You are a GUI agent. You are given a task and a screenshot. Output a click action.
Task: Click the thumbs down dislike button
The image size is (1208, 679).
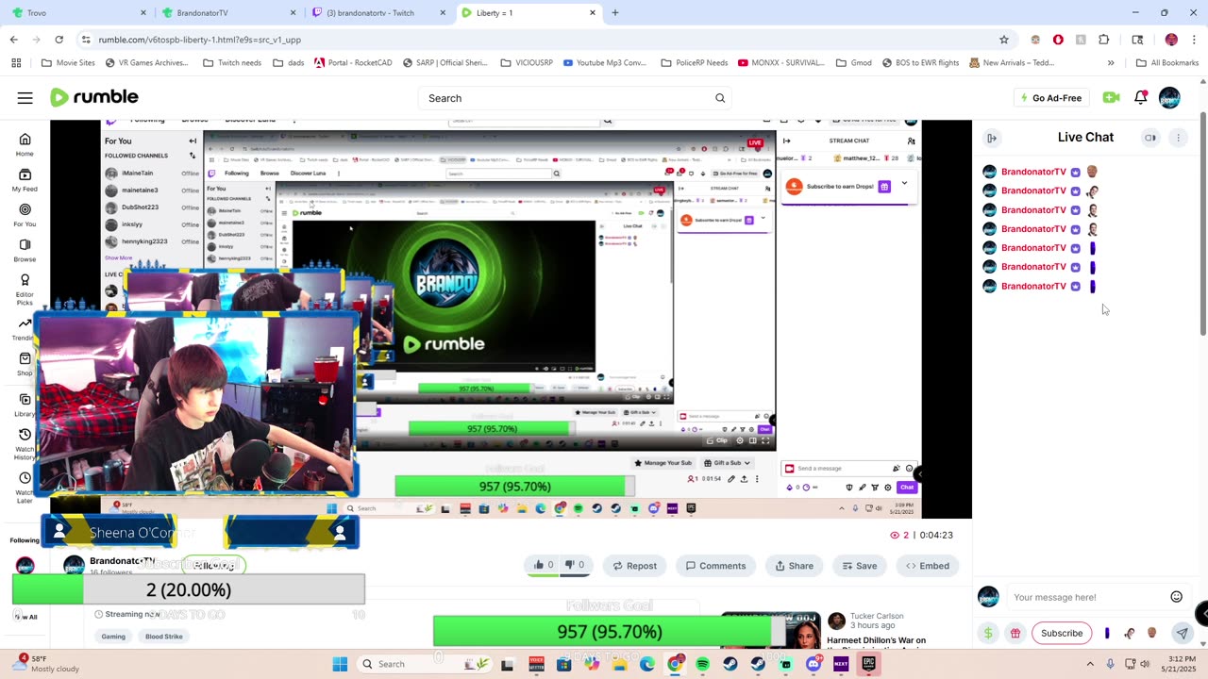pos(575,566)
